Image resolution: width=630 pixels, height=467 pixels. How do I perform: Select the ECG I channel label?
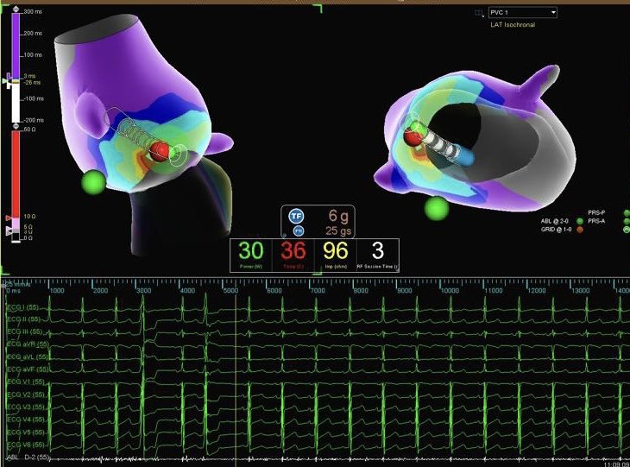[x=23, y=307]
